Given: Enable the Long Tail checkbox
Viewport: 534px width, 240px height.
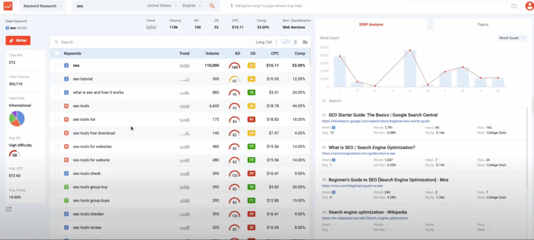Looking at the screenshot, I should click(x=252, y=42).
